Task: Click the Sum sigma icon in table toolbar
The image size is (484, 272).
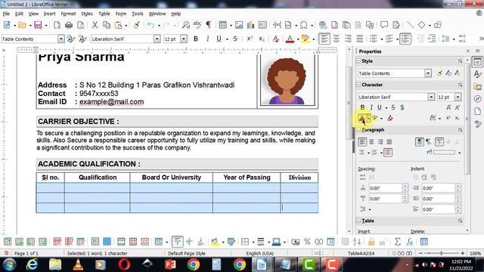Action: click(x=398, y=242)
